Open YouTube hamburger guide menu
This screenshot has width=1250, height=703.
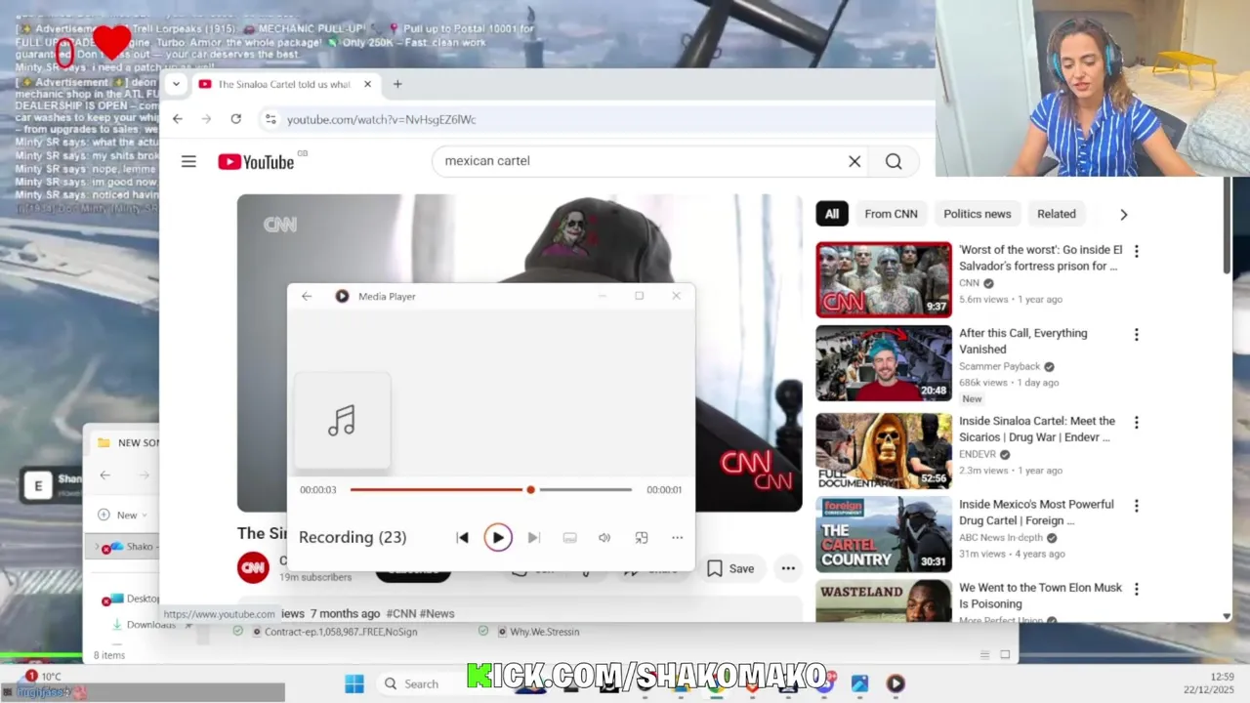[188, 162]
